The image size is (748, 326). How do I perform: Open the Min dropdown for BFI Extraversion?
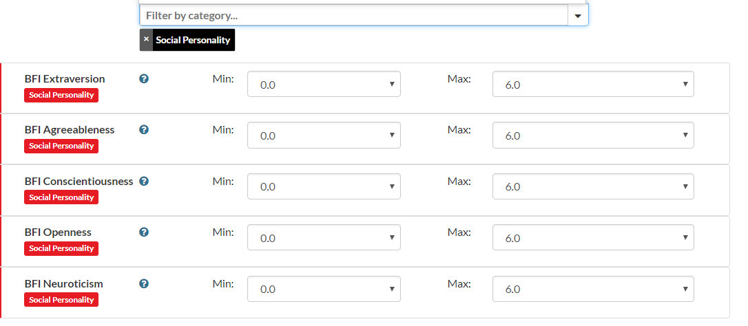click(x=324, y=85)
